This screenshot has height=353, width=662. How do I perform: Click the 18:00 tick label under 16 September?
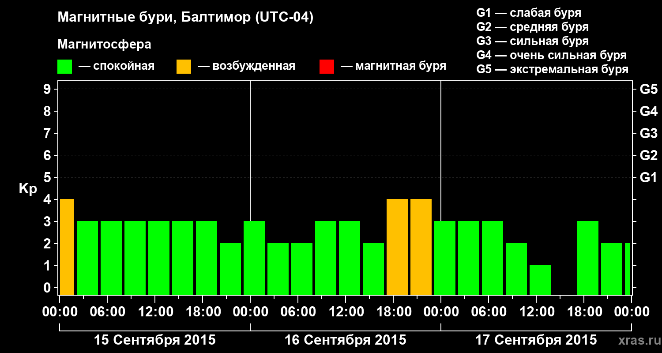(393, 312)
